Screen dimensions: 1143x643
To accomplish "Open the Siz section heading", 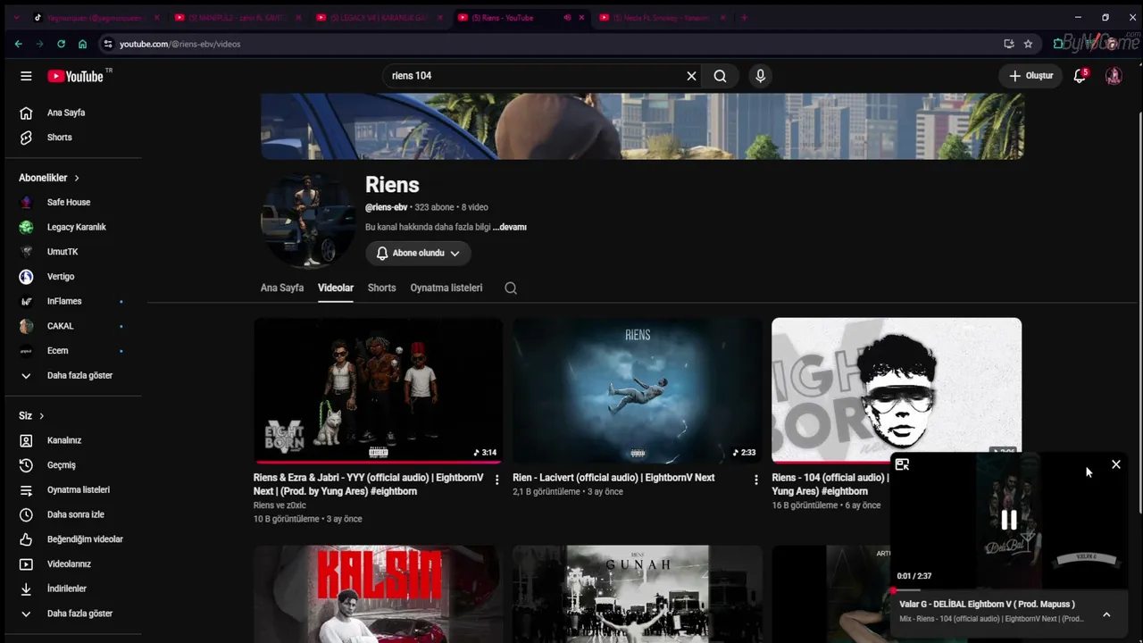I will (31, 416).
